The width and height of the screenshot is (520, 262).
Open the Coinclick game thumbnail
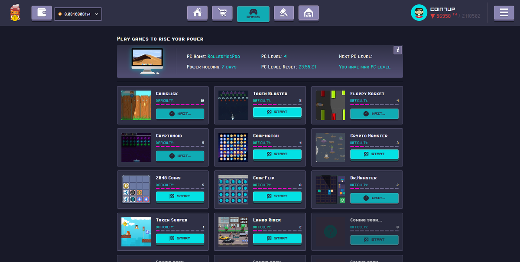[136, 105]
